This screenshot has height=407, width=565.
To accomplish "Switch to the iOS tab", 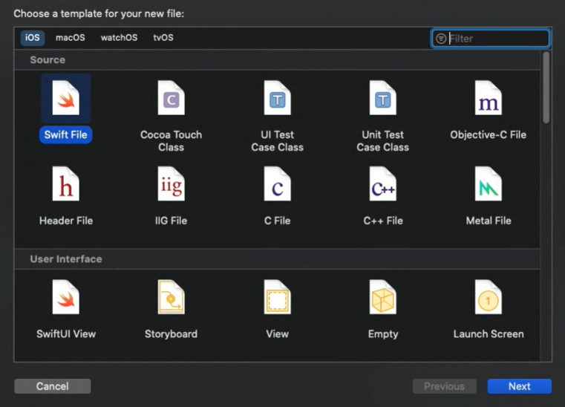I will click(33, 37).
